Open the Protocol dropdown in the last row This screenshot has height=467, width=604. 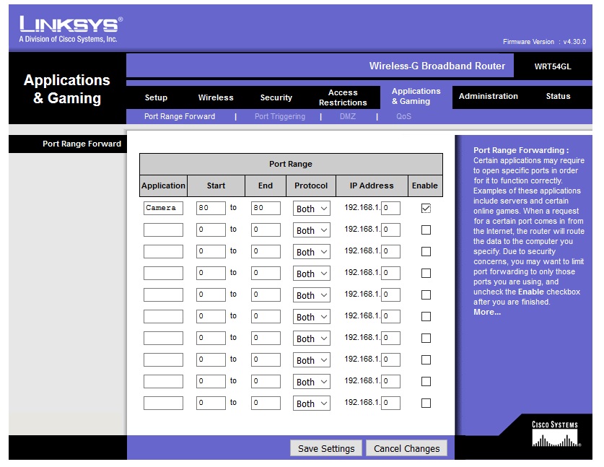pos(312,403)
